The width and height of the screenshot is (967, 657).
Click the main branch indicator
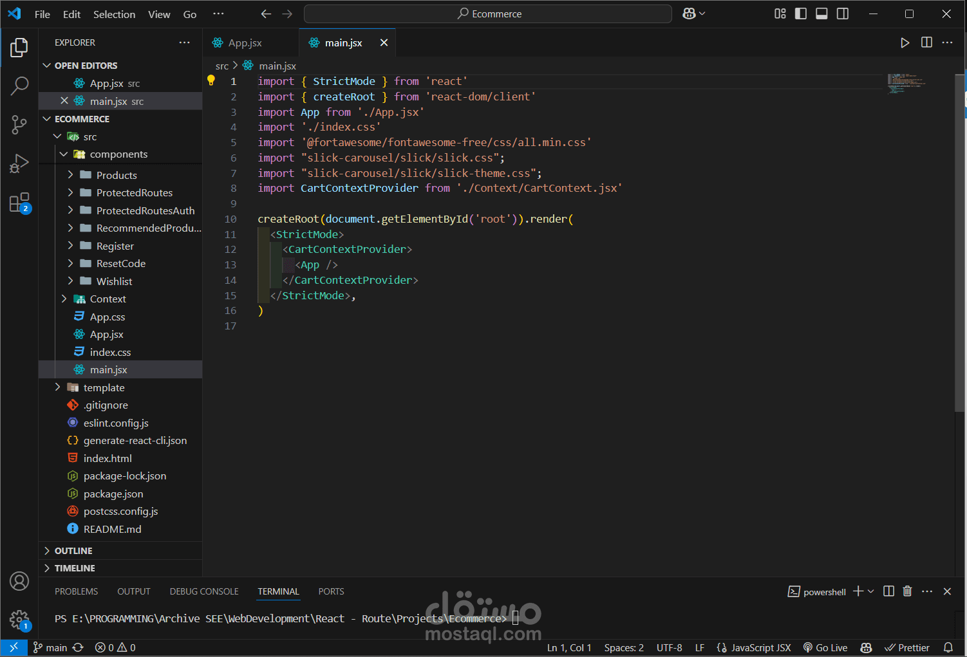point(50,648)
